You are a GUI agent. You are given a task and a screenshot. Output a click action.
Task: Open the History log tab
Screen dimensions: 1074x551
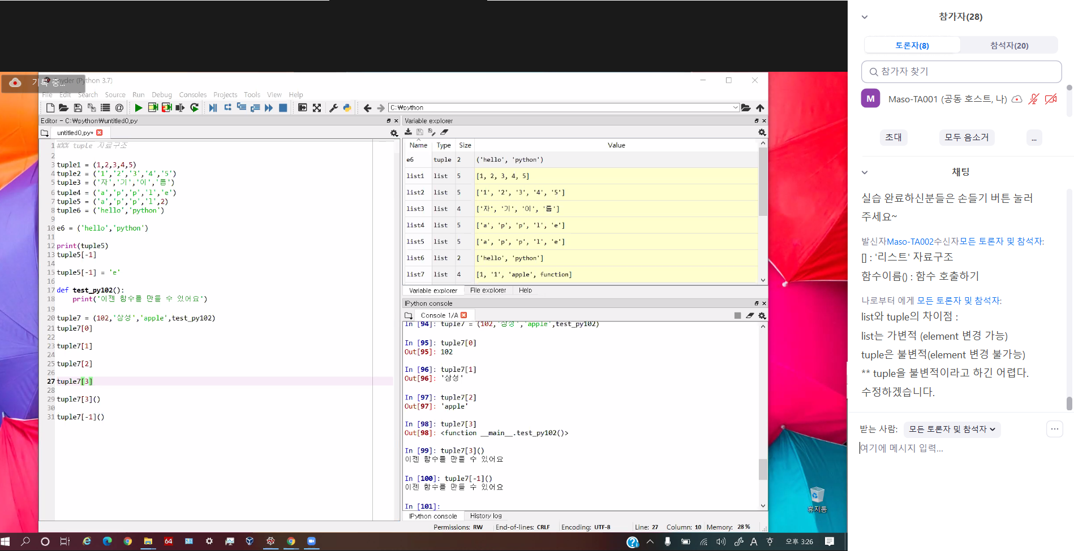486,516
